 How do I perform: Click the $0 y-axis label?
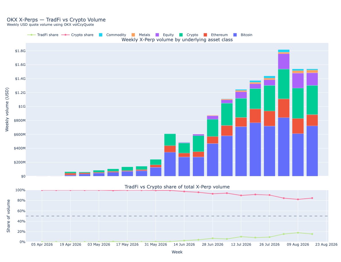[x=23, y=176]
